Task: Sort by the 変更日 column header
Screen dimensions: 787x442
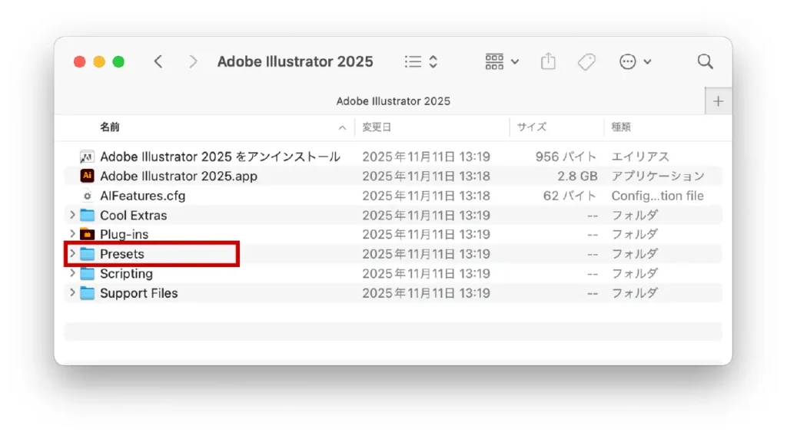Action: coord(378,127)
